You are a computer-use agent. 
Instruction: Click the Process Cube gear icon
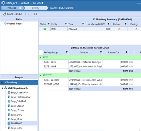pos(5,14)
